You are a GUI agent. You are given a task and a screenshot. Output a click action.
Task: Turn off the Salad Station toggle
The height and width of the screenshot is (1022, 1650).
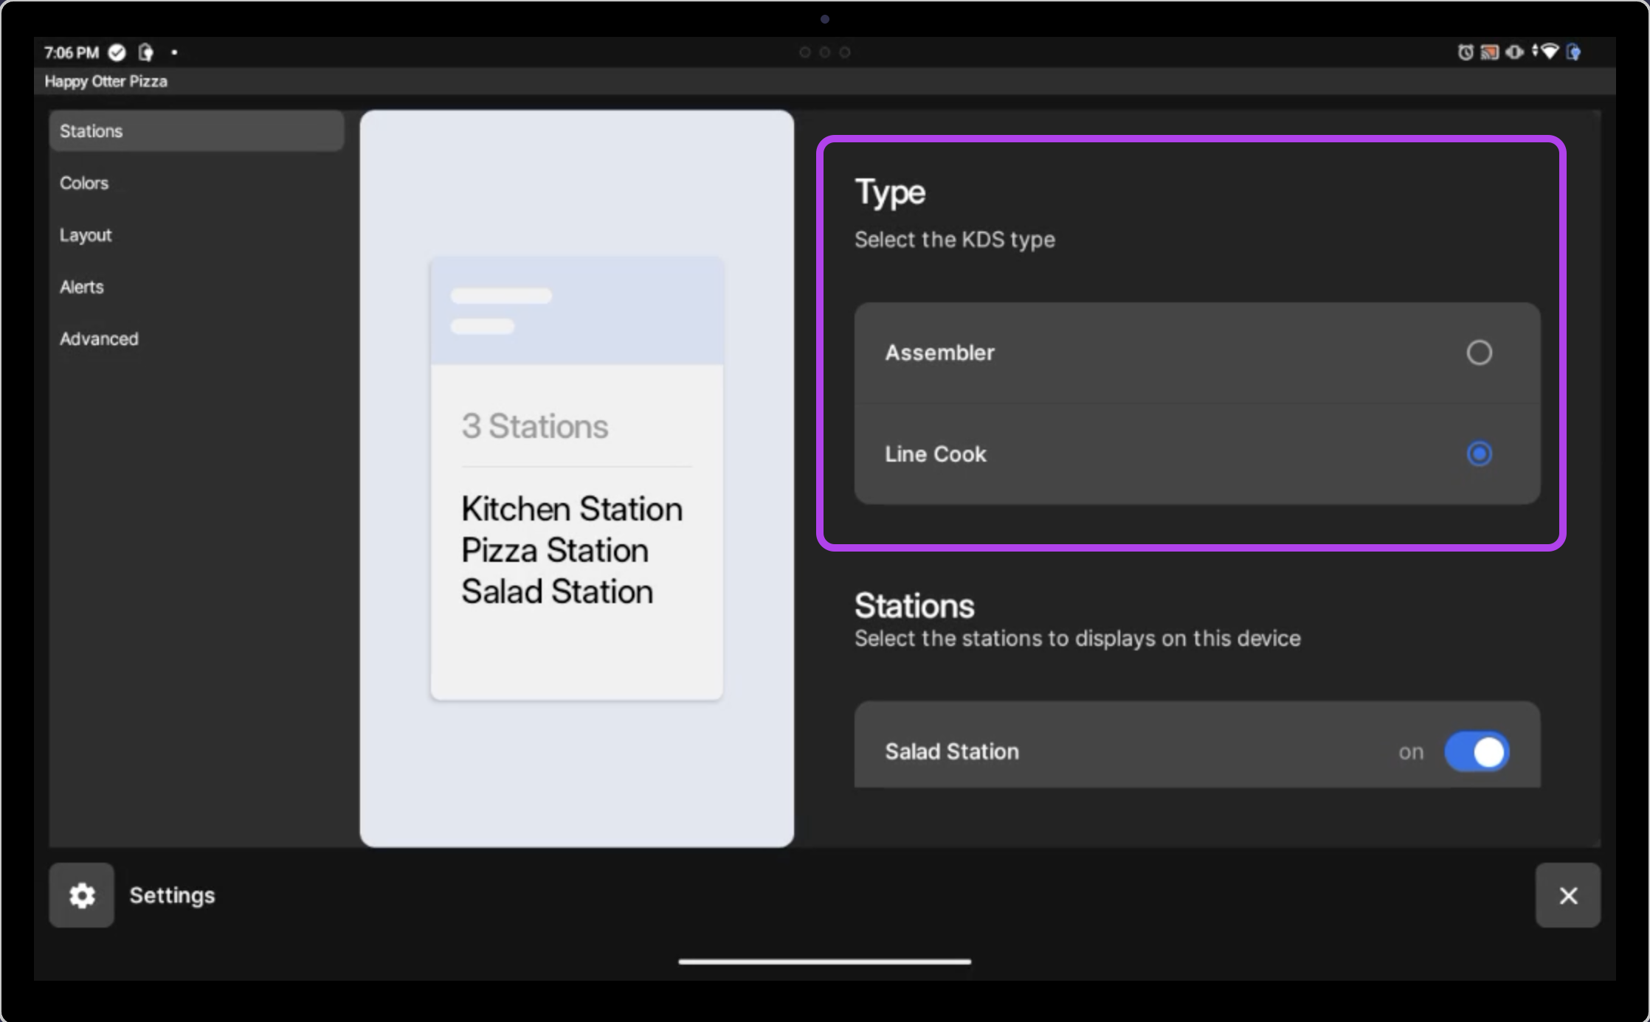tap(1477, 751)
